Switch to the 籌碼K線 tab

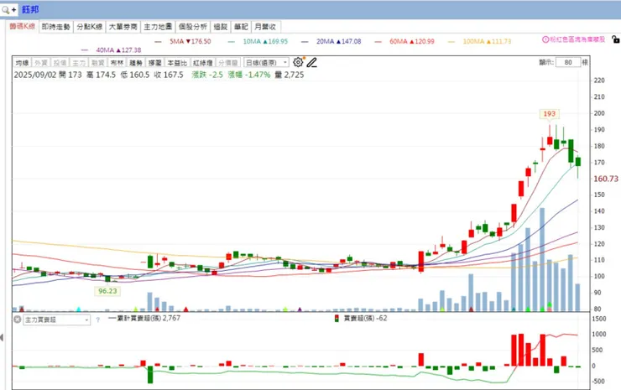coord(23,27)
